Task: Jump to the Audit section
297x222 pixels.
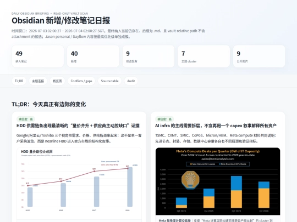Action: pyautogui.click(x=131, y=81)
